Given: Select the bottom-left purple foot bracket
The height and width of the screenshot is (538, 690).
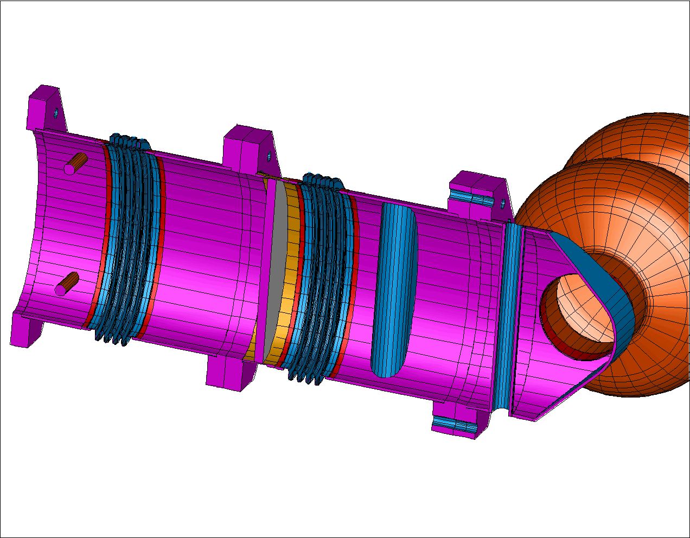Looking at the screenshot, I should [25, 330].
